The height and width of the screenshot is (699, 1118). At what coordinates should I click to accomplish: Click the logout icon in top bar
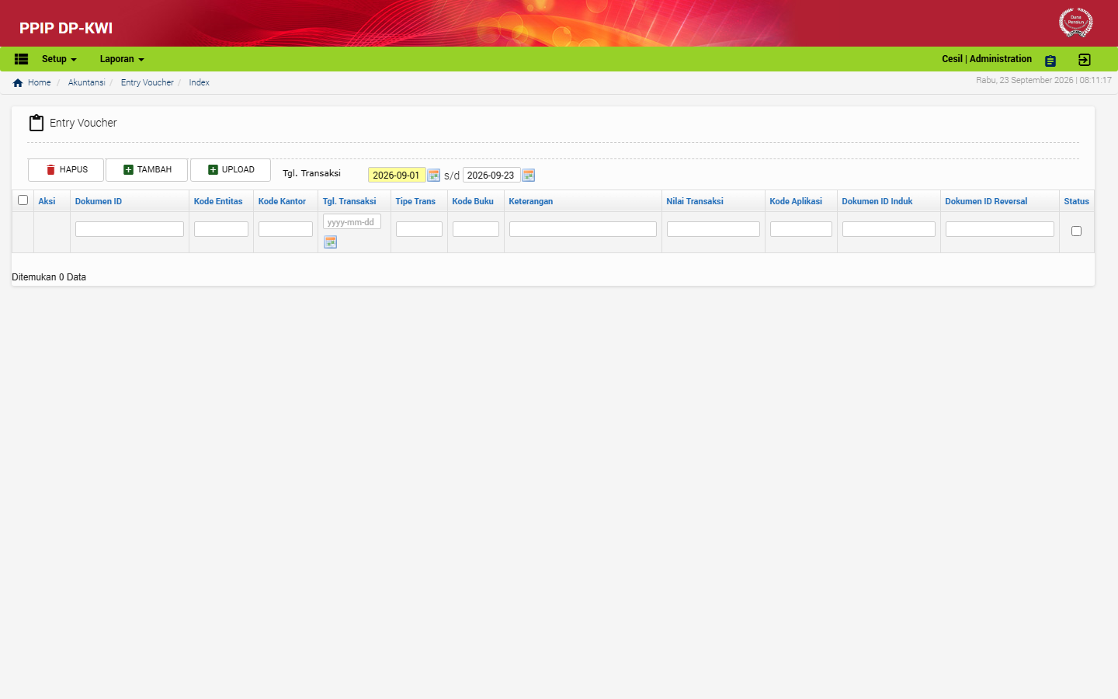[1085, 60]
